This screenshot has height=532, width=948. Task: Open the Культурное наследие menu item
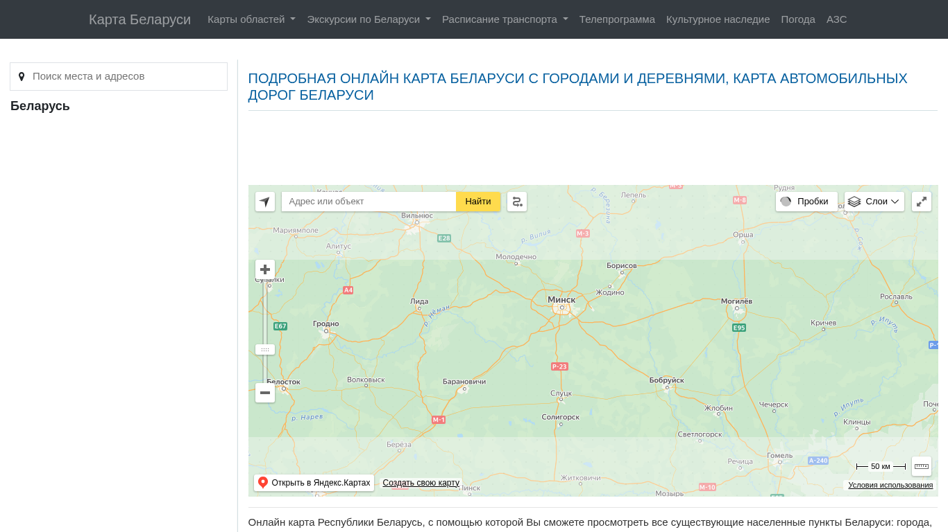coord(718,19)
